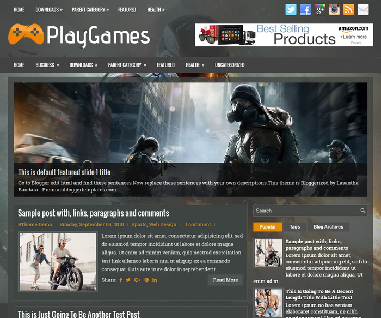The width and height of the screenshot is (381, 318).
Task: Go to Home in top menu
Action: point(19,10)
